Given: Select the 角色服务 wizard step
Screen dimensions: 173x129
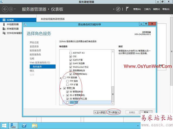Looking at the screenshot, I should point(43,67).
